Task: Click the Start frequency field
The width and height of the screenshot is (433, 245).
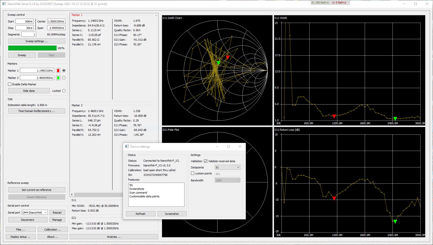Action: [25, 21]
